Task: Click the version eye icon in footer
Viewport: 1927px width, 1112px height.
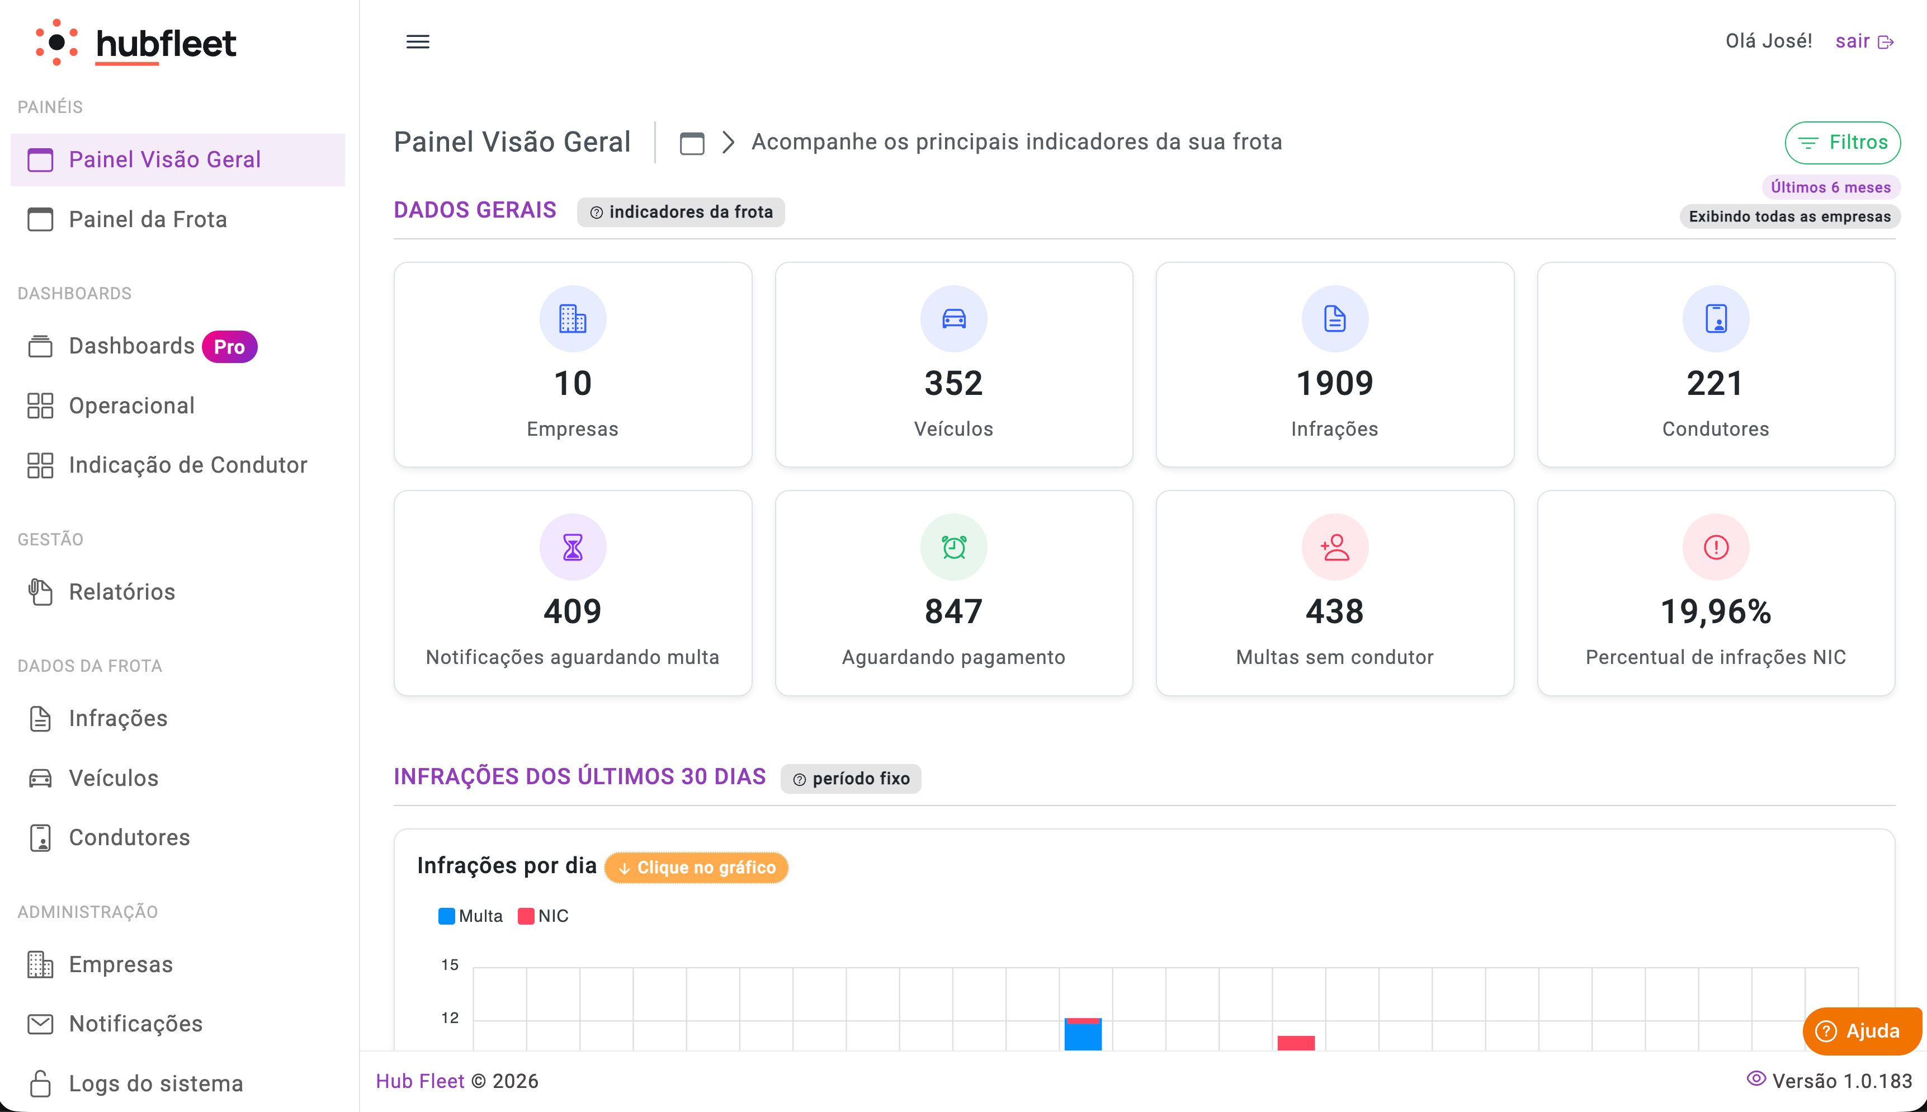Action: [1756, 1078]
